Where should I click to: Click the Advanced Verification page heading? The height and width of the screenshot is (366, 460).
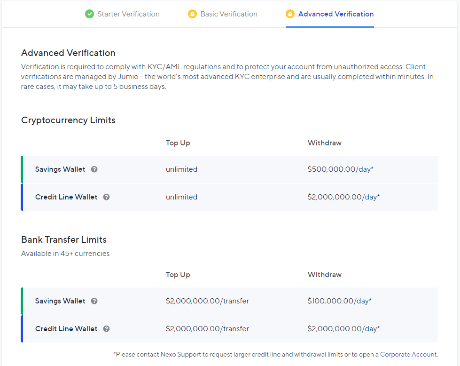(68, 53)
